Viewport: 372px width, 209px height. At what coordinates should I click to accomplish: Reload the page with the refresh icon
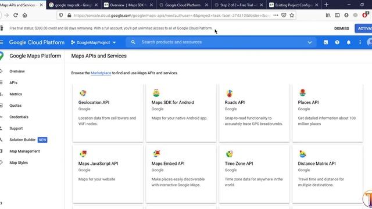coord(16,15)
